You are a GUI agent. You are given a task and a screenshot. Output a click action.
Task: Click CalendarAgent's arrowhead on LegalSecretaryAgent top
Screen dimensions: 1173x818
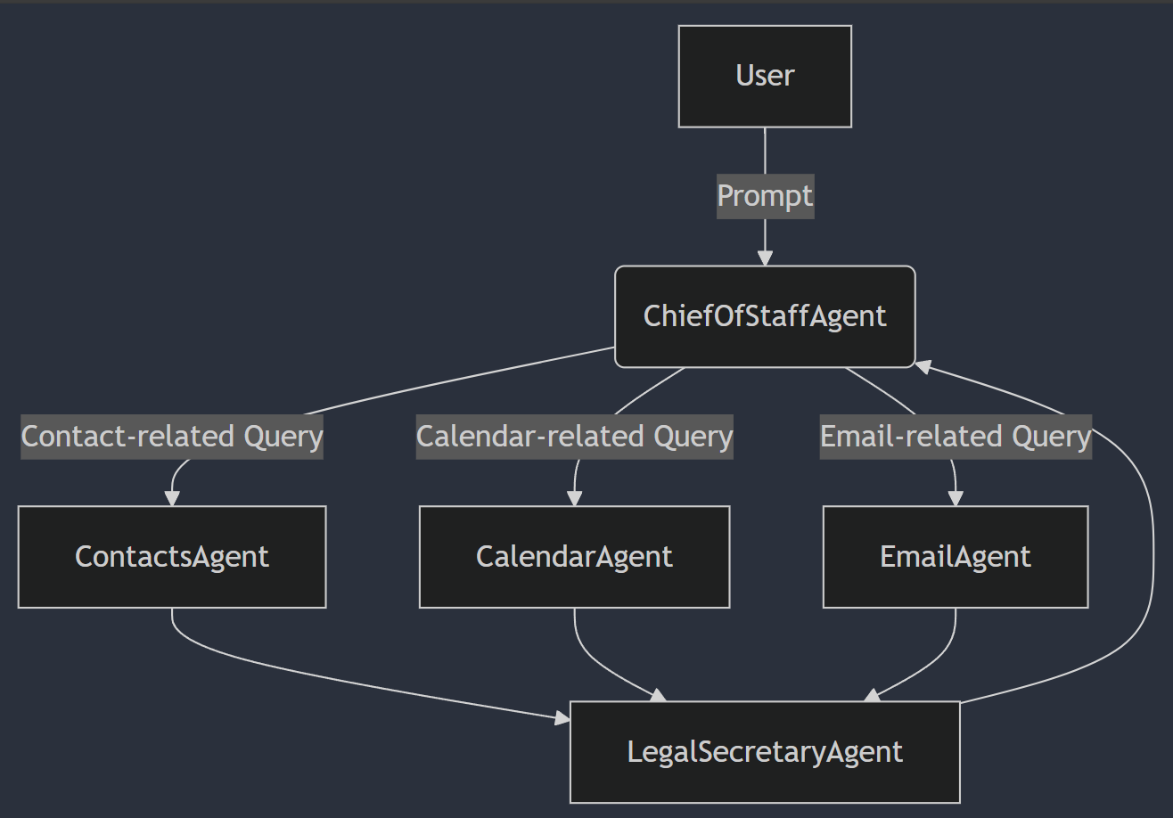(x=658, y=694)
